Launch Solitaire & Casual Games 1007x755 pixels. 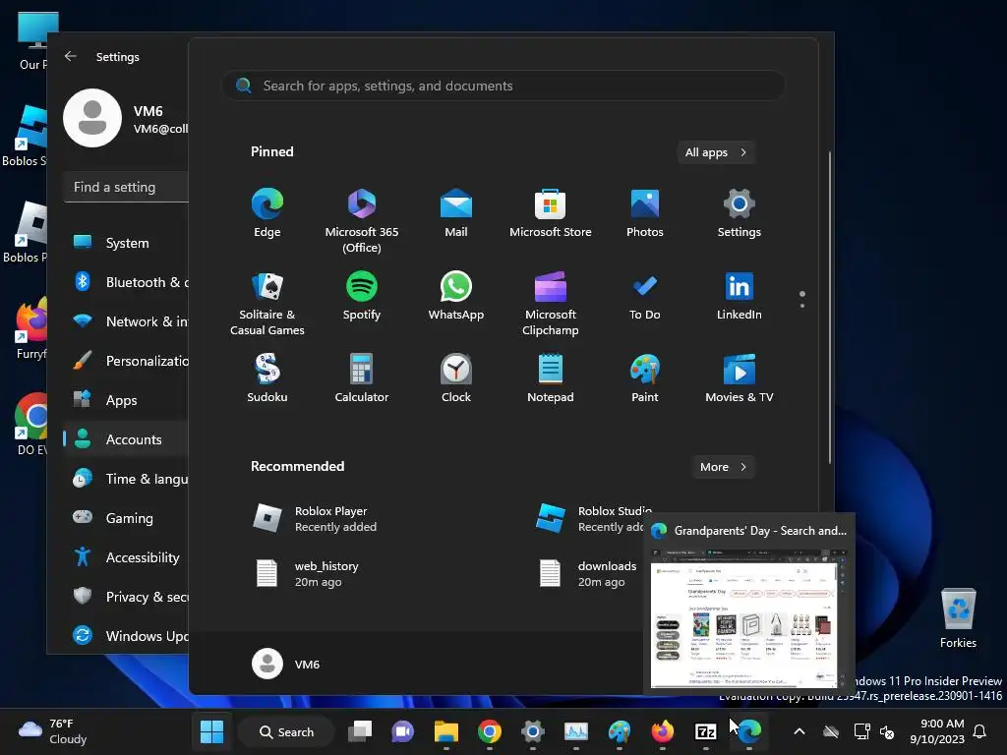(267, 304)
